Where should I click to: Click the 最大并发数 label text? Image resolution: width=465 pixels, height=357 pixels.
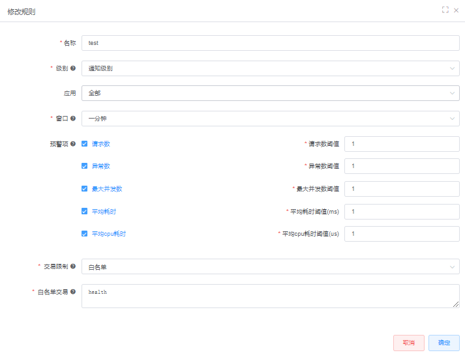[107, 189]
